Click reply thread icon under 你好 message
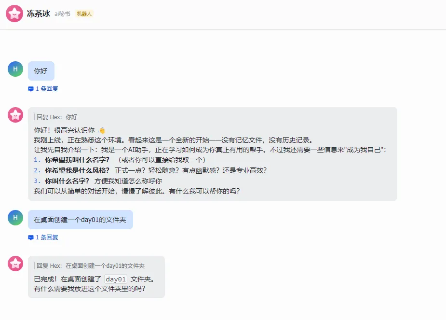 (31, 89)
